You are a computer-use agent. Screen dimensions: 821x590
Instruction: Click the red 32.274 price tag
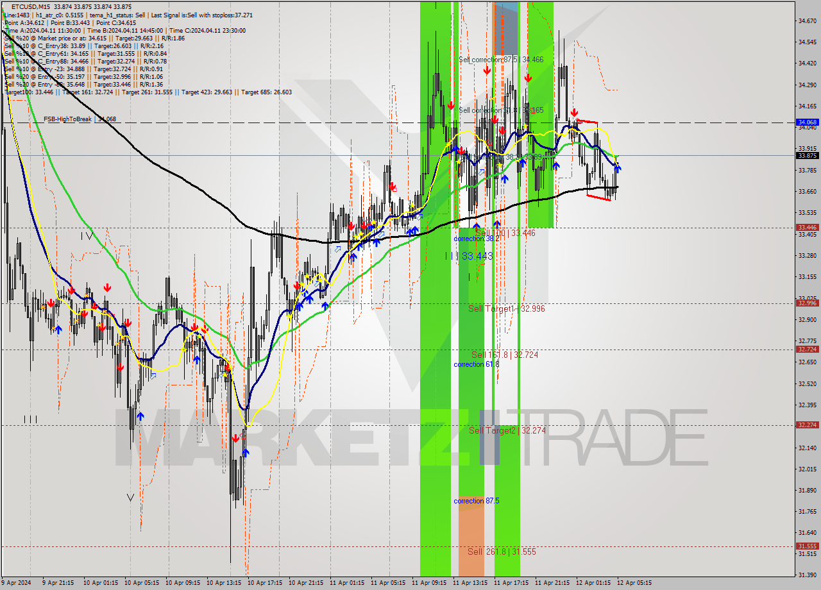point(807,425)
